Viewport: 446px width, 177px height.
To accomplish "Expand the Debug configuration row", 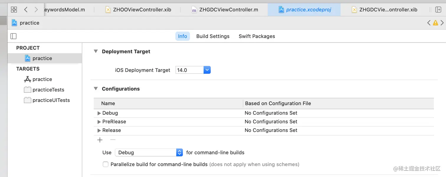I will click(x=99, y=113).
